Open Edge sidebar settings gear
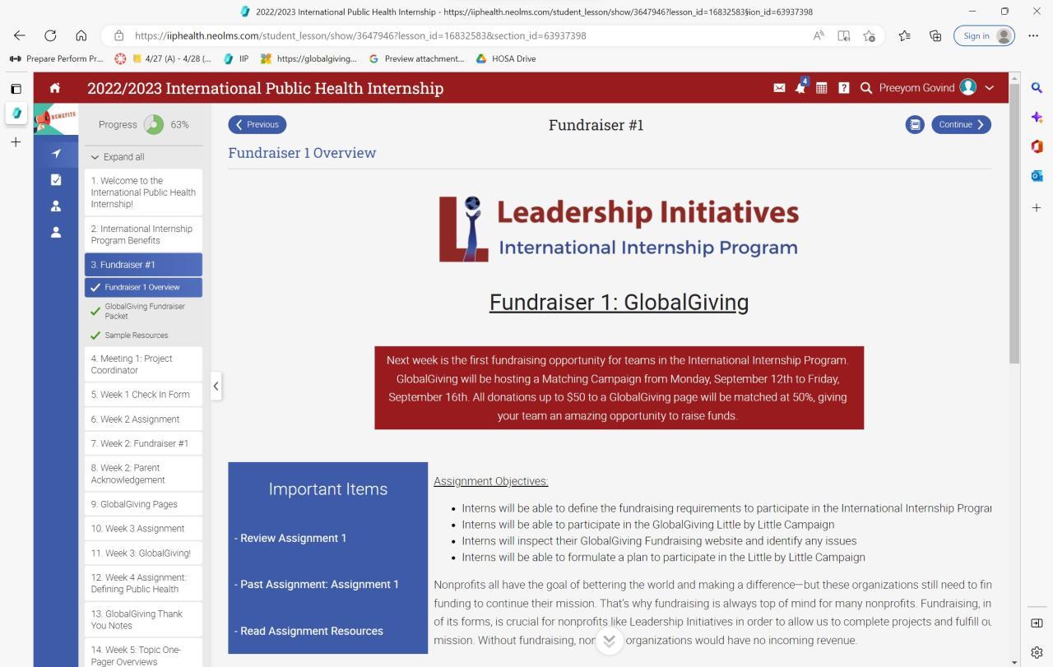 pos(1037,652)
